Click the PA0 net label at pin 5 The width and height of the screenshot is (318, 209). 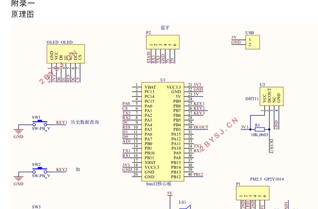126,103
